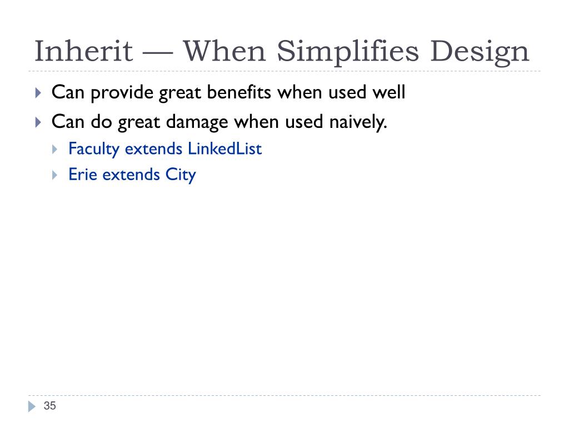The image size is (569, 427).
Task: Select the word "Simplifies" in the title
Action: click(x=348, y=52)
